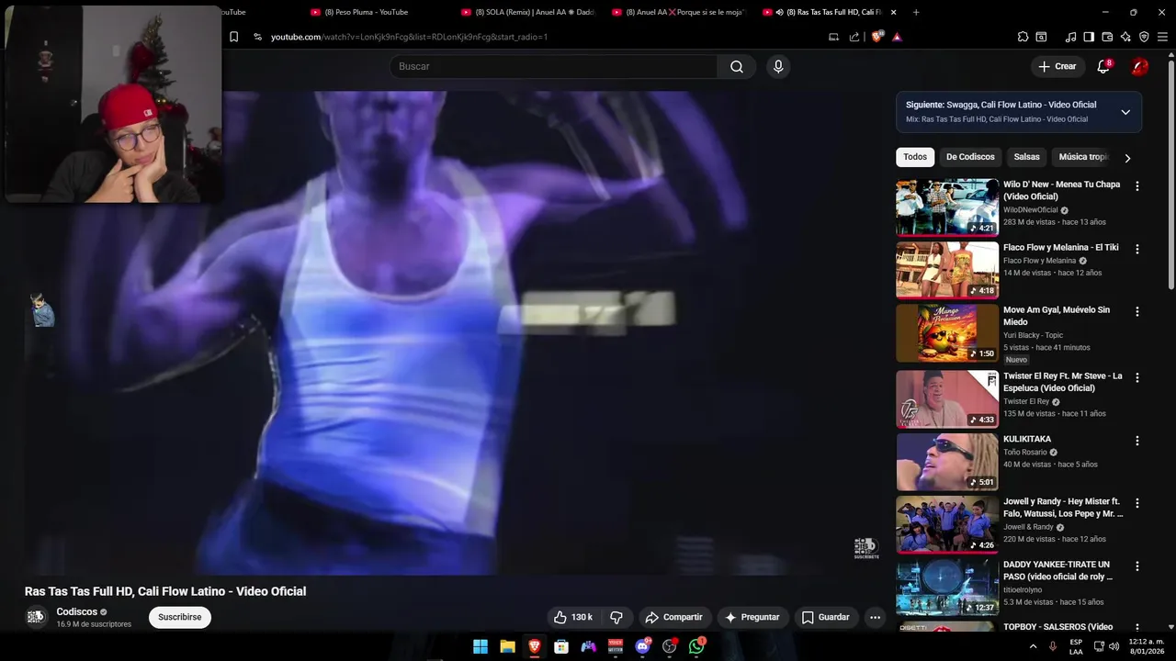This screenshot has height=661, width=1176.
Task: Open the Codiscos channel avatar
Action: tap(36, 617)
